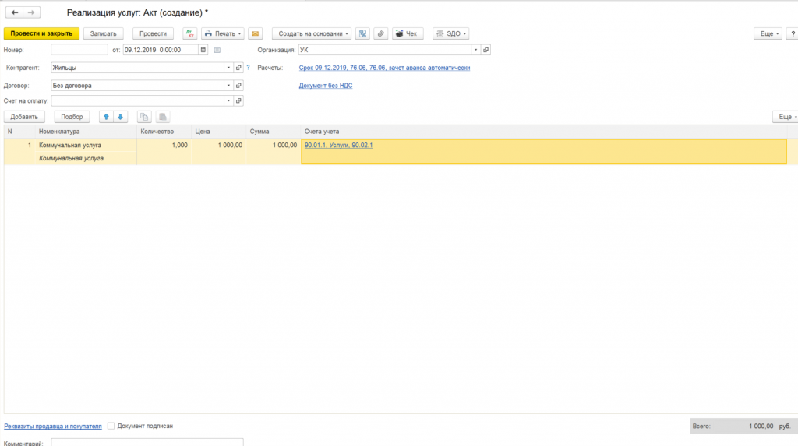798x446 pixels.
Task: Click Цена column header
Action: click(x=219, y=132)
